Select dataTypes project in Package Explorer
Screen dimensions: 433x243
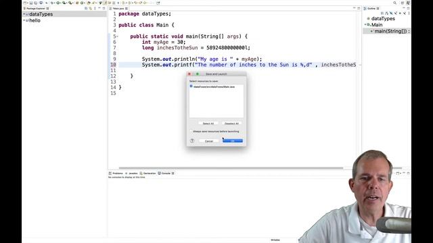[x=41, y=14]
